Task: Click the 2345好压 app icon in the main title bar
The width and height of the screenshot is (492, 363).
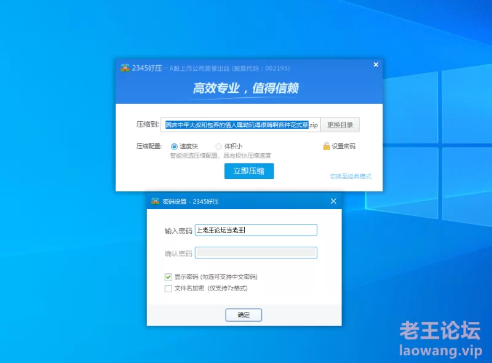Action: (x=125, y=68)
